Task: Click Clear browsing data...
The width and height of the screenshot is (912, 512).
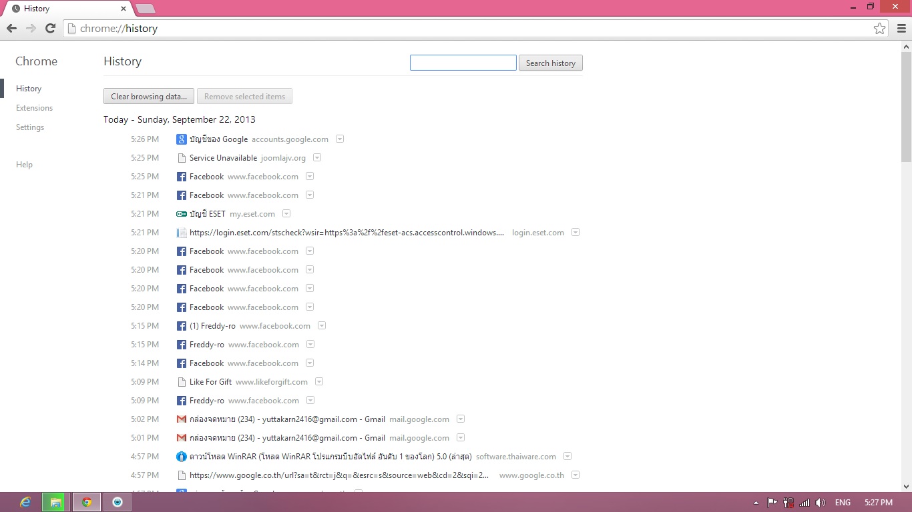Action: 149,97
